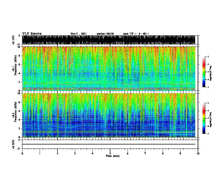Click the 2 kHz tick on ch.2 frequency axis
Image resolution: width=223 pixels, height=172 pixels.
coord(19,128)
